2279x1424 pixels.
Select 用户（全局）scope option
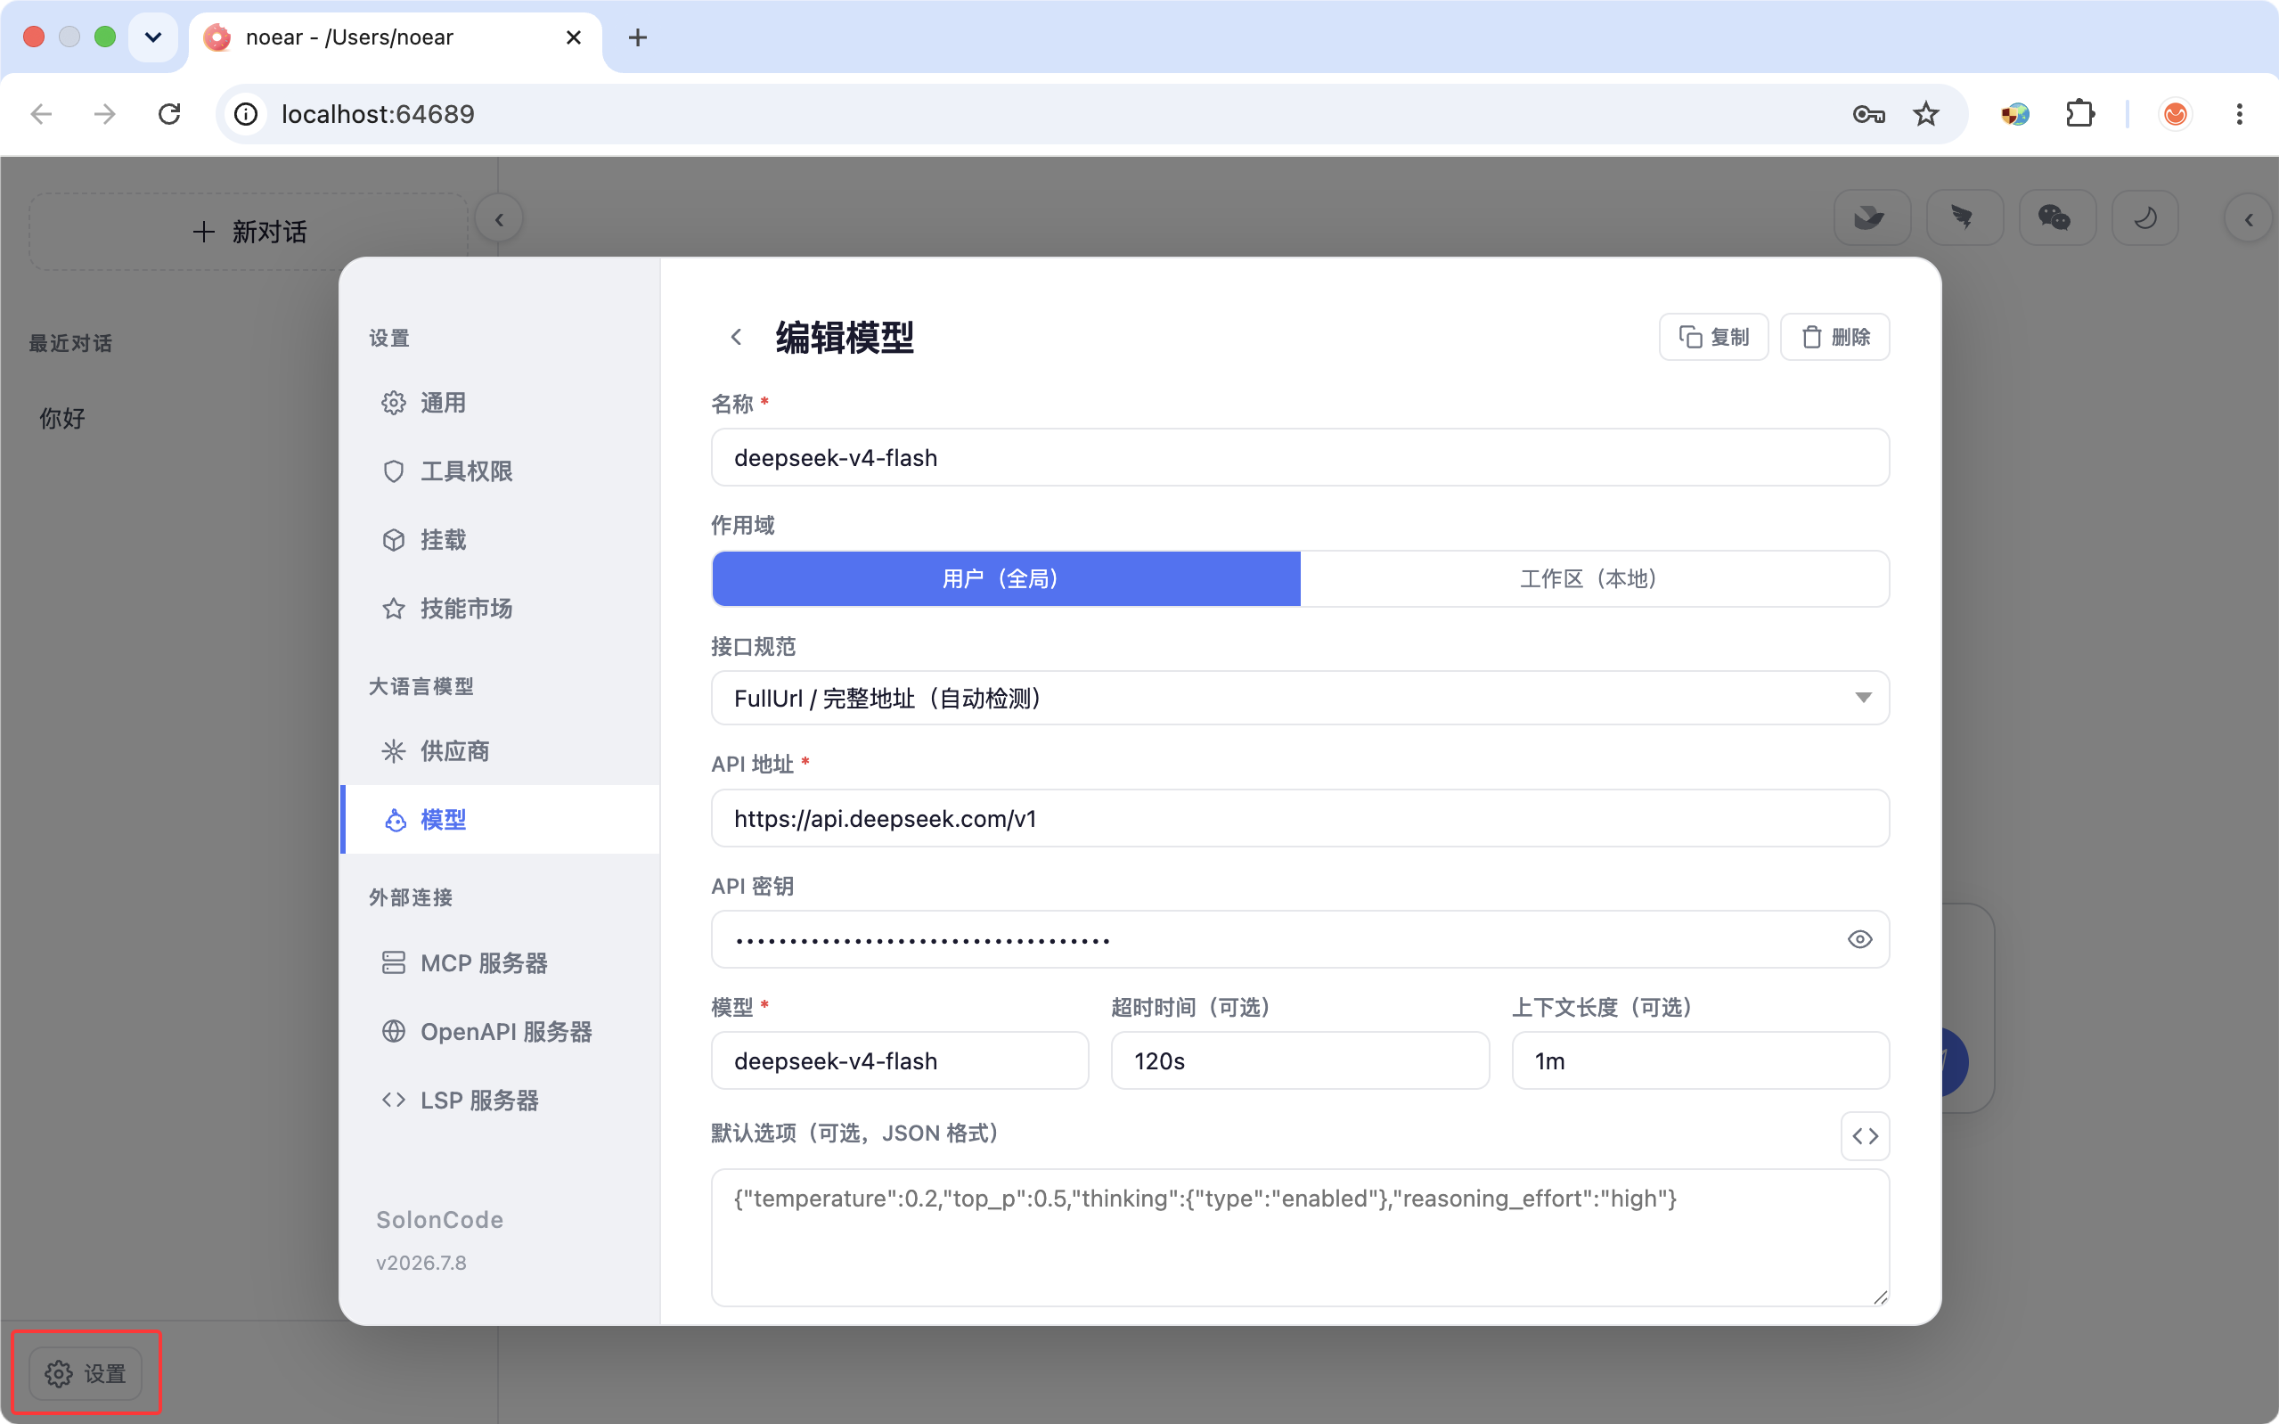coord(1005,578)
